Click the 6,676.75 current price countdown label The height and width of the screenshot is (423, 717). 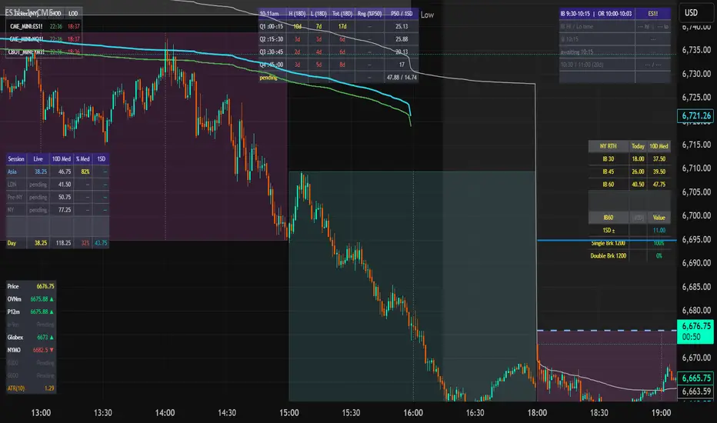695,331
